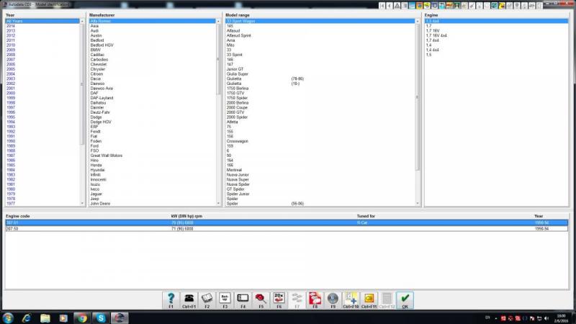Click the greyed Ctrl+F12 calculator icon

coord(387,300)
